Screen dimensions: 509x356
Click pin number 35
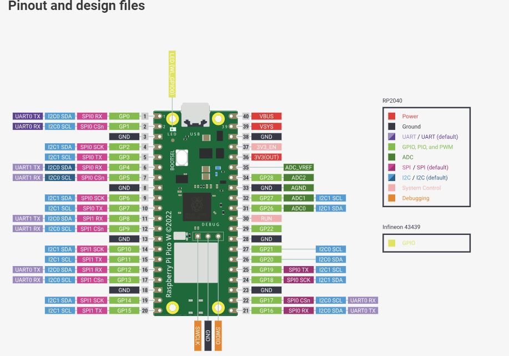(246, 167)
